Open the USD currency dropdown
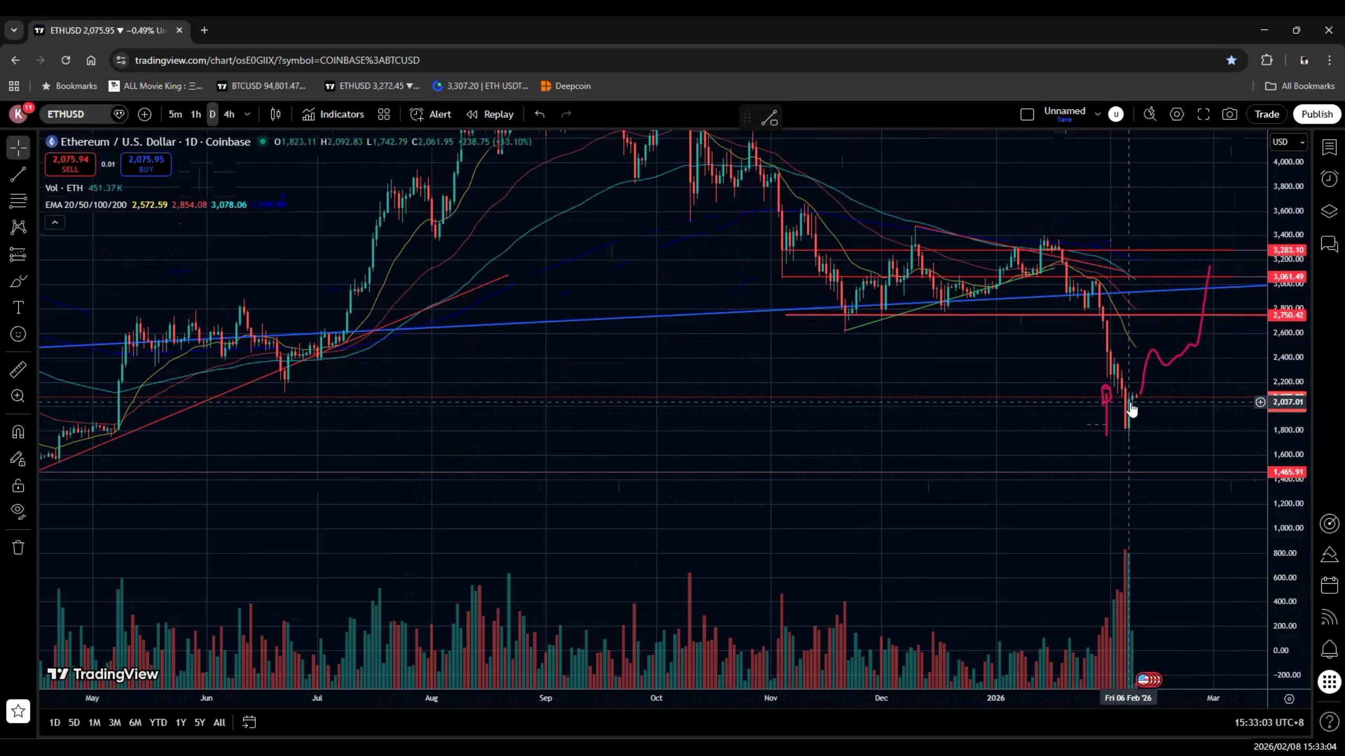The height and width of the screenshot is (756, 1345). (x=1288, y=142)
